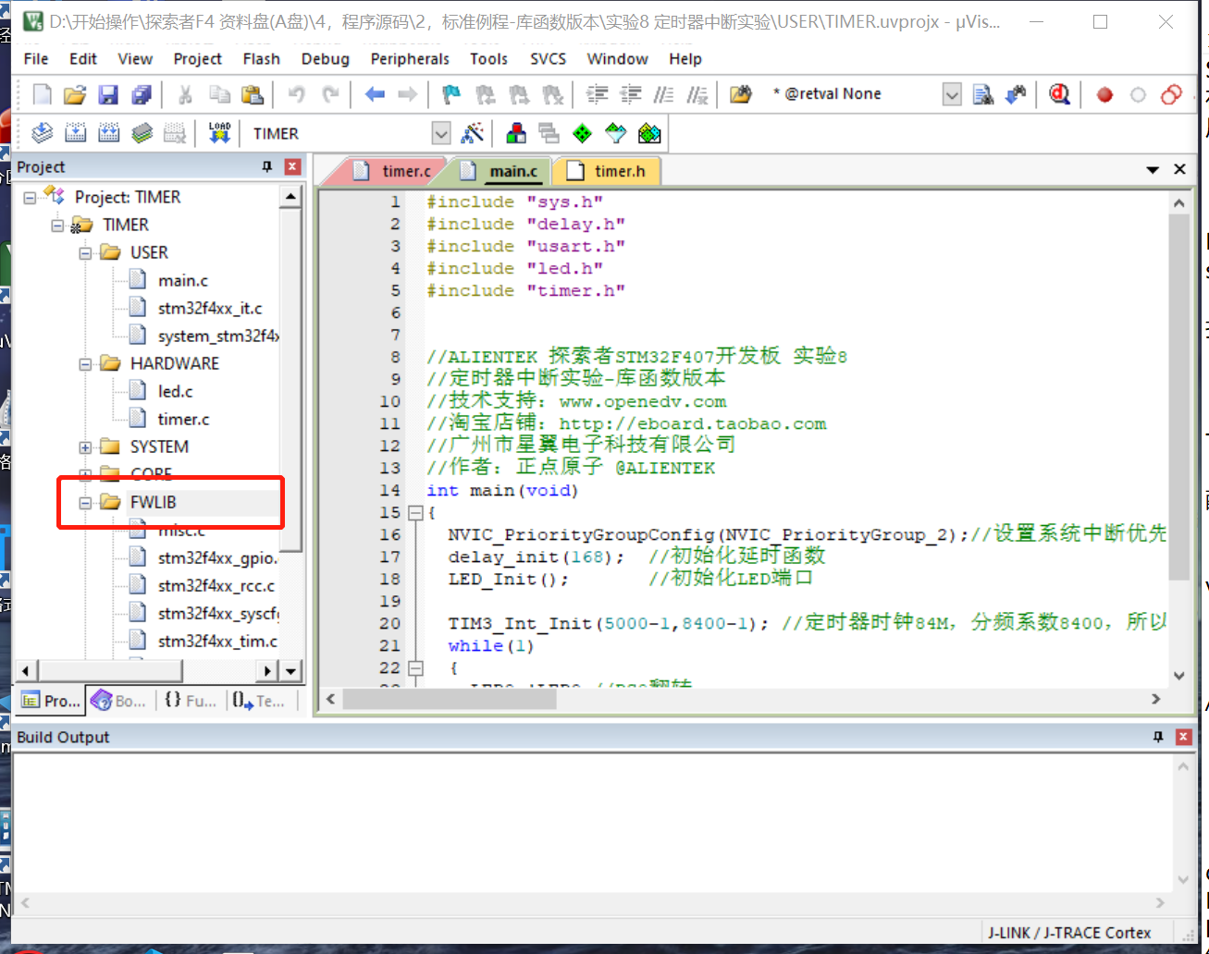Open the Debug menu
Image resolution: width=1209 pixels, height=954 pixels.
pos(326,58)
